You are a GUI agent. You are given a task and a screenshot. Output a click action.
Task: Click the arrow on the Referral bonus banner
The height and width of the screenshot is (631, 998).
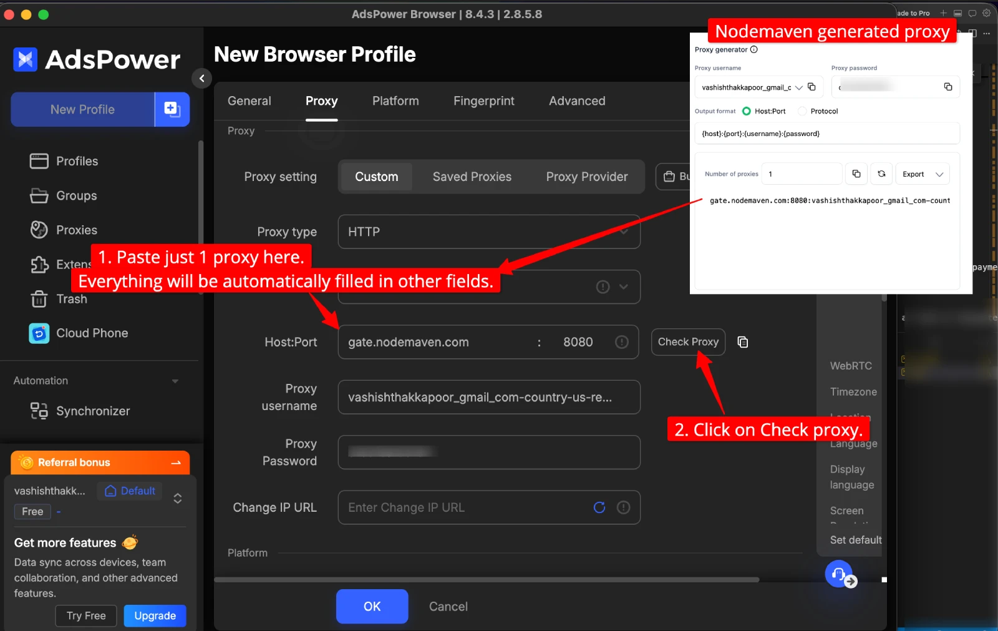(176, 462)
